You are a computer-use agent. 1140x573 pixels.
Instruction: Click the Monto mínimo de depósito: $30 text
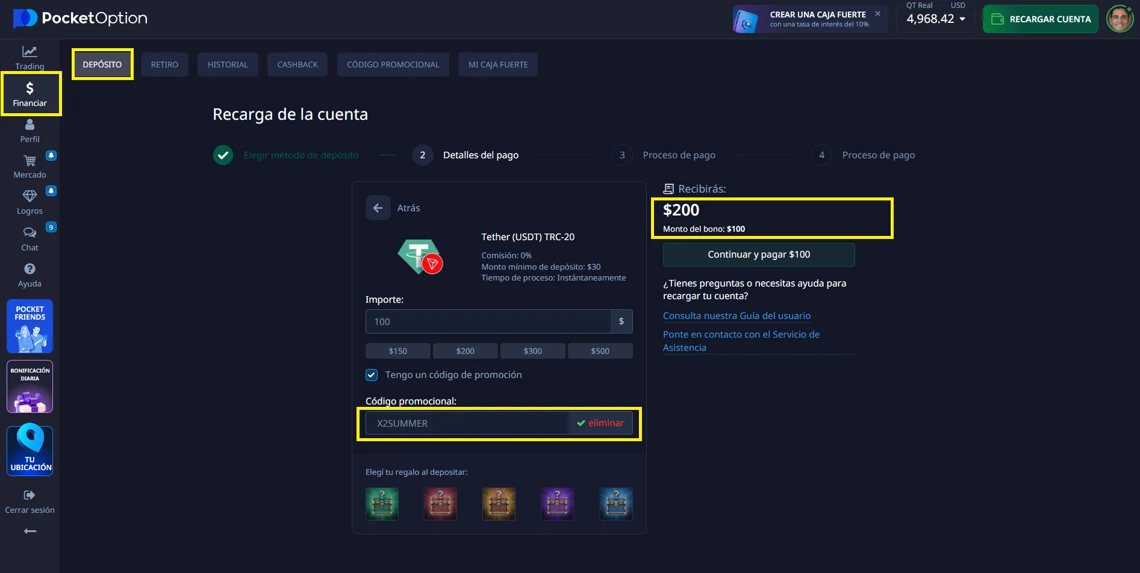coord(541,267)
